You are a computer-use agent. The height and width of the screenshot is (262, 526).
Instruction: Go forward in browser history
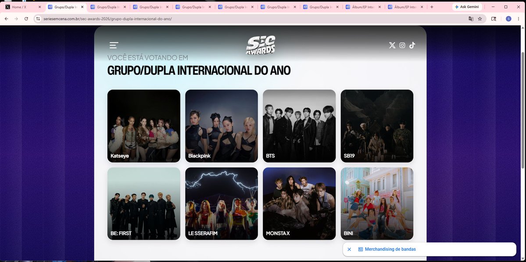click(16, 19)
